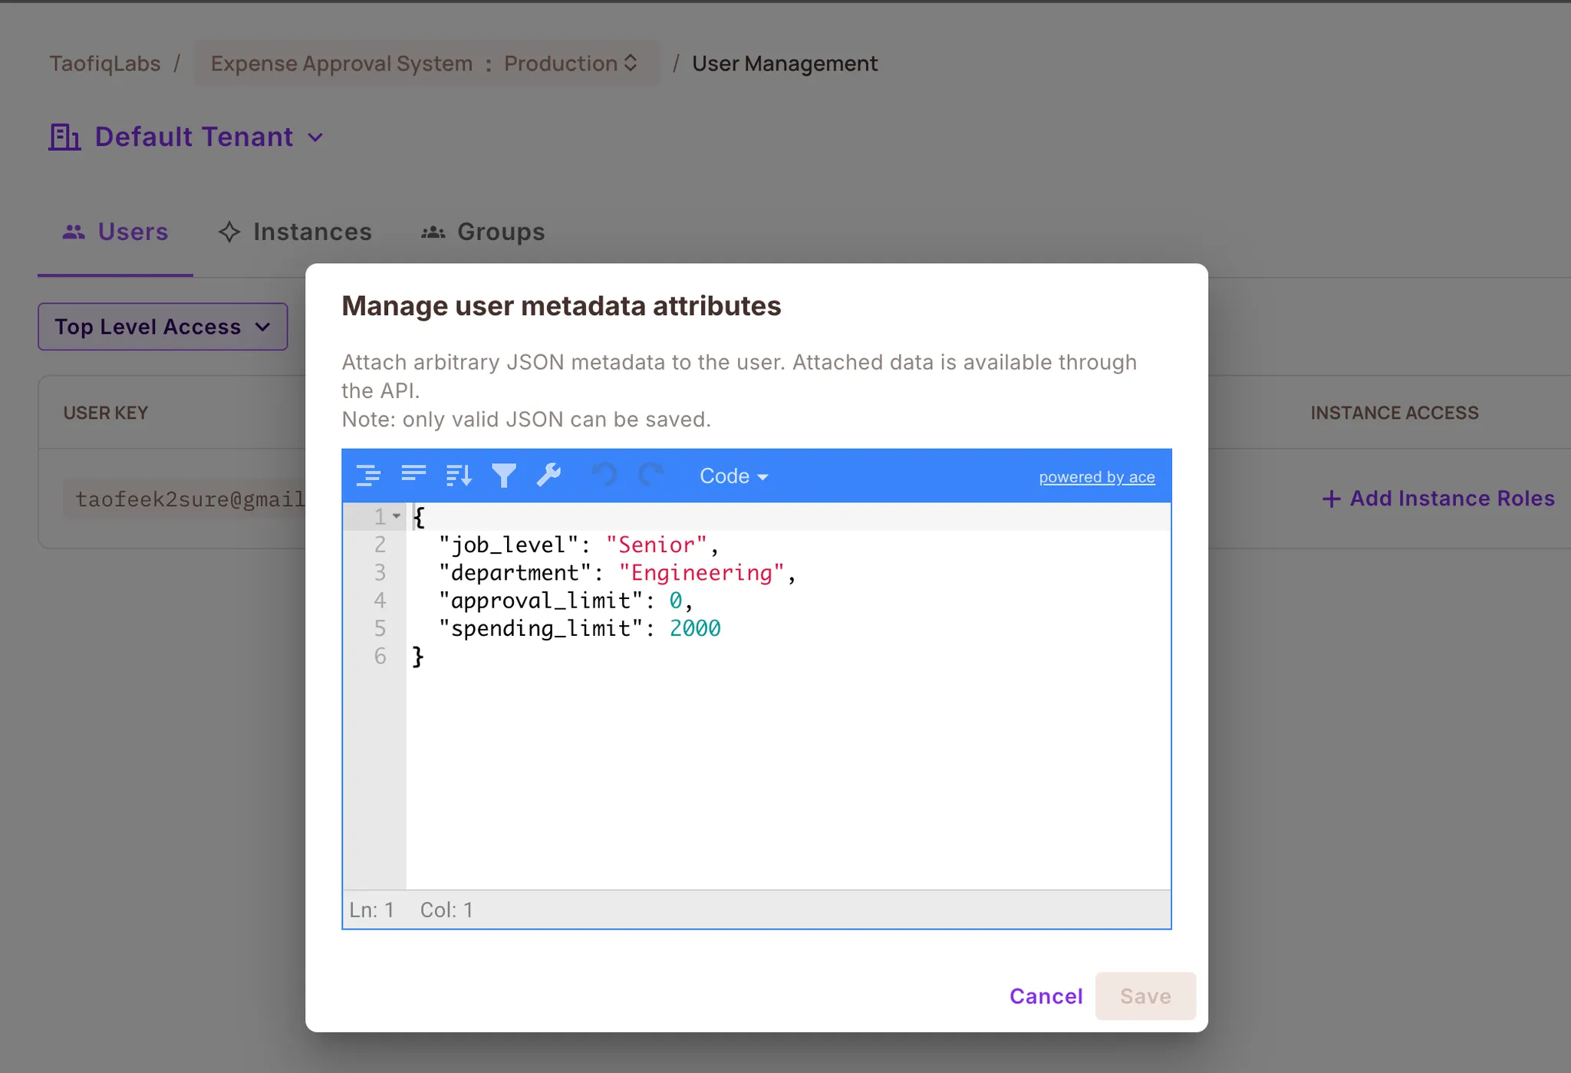Viewport: 1571px width, 1073px height.
Task: Open the Code mode dropdown
Action: (x=733, y=476)
